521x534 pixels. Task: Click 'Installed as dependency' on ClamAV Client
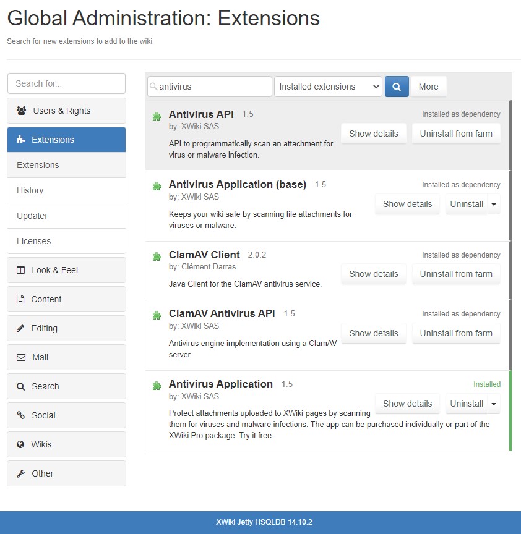461,255
